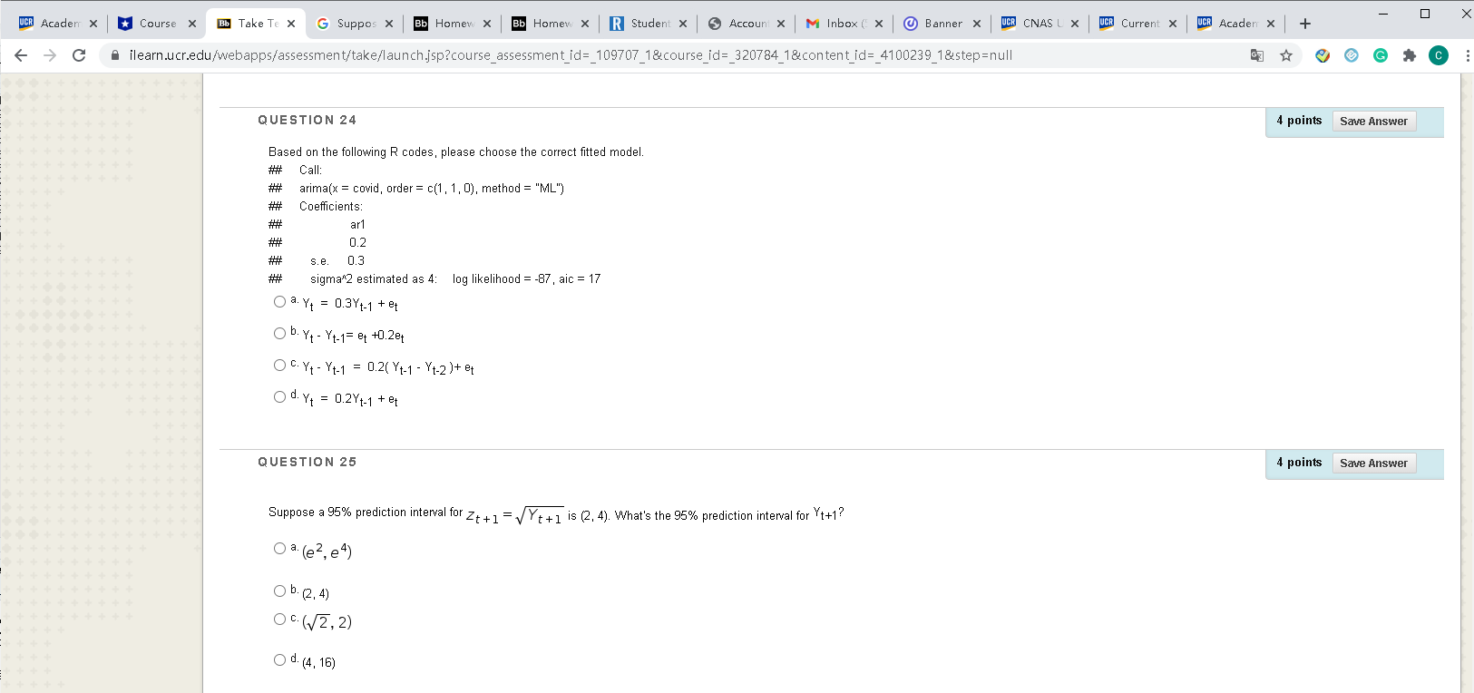Close the active Take Te tab
This screenshot has height=693, width=1474.
291,24
